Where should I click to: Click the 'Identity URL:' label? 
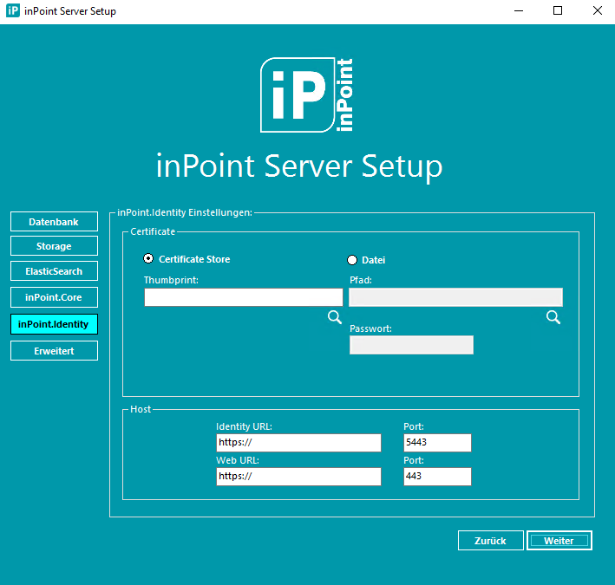(x=244, y=426)
